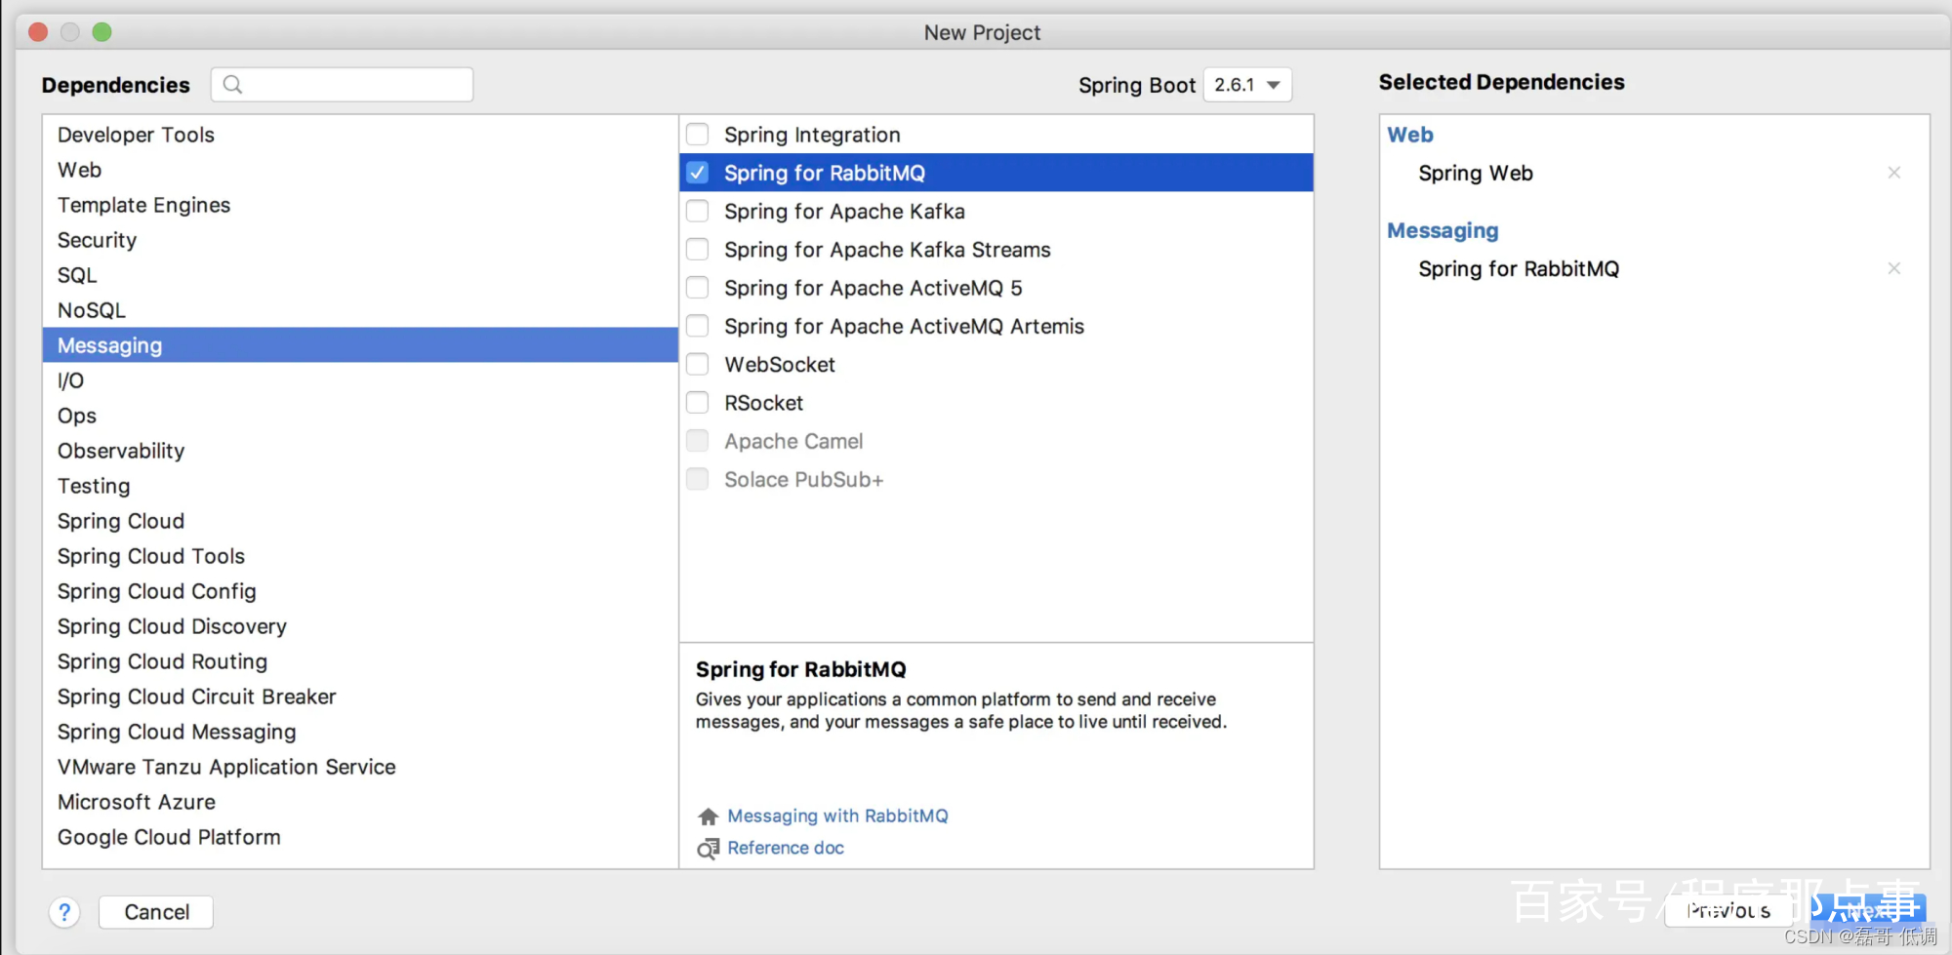
Task: Select the NoSQL category
Action: [x=360, y=310]
